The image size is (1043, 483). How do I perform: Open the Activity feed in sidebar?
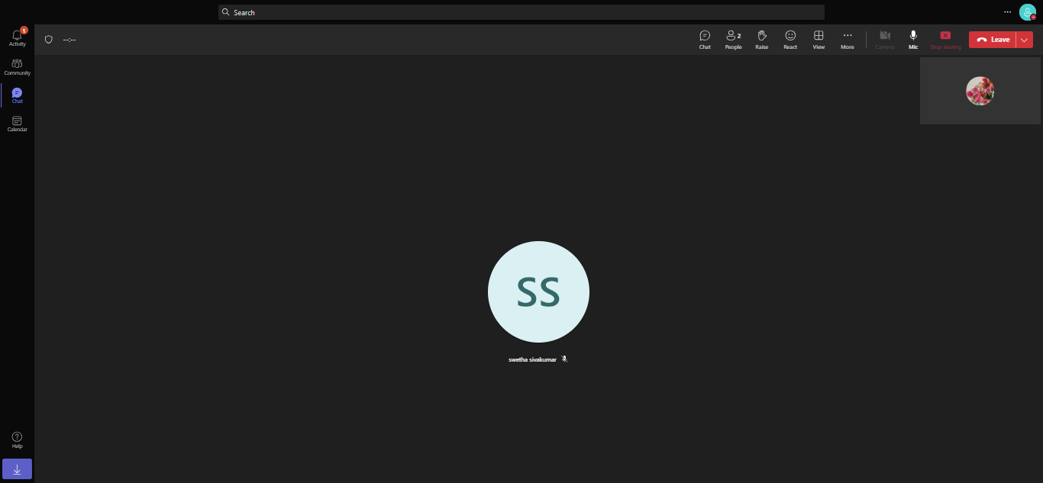[x=17, y=37]
